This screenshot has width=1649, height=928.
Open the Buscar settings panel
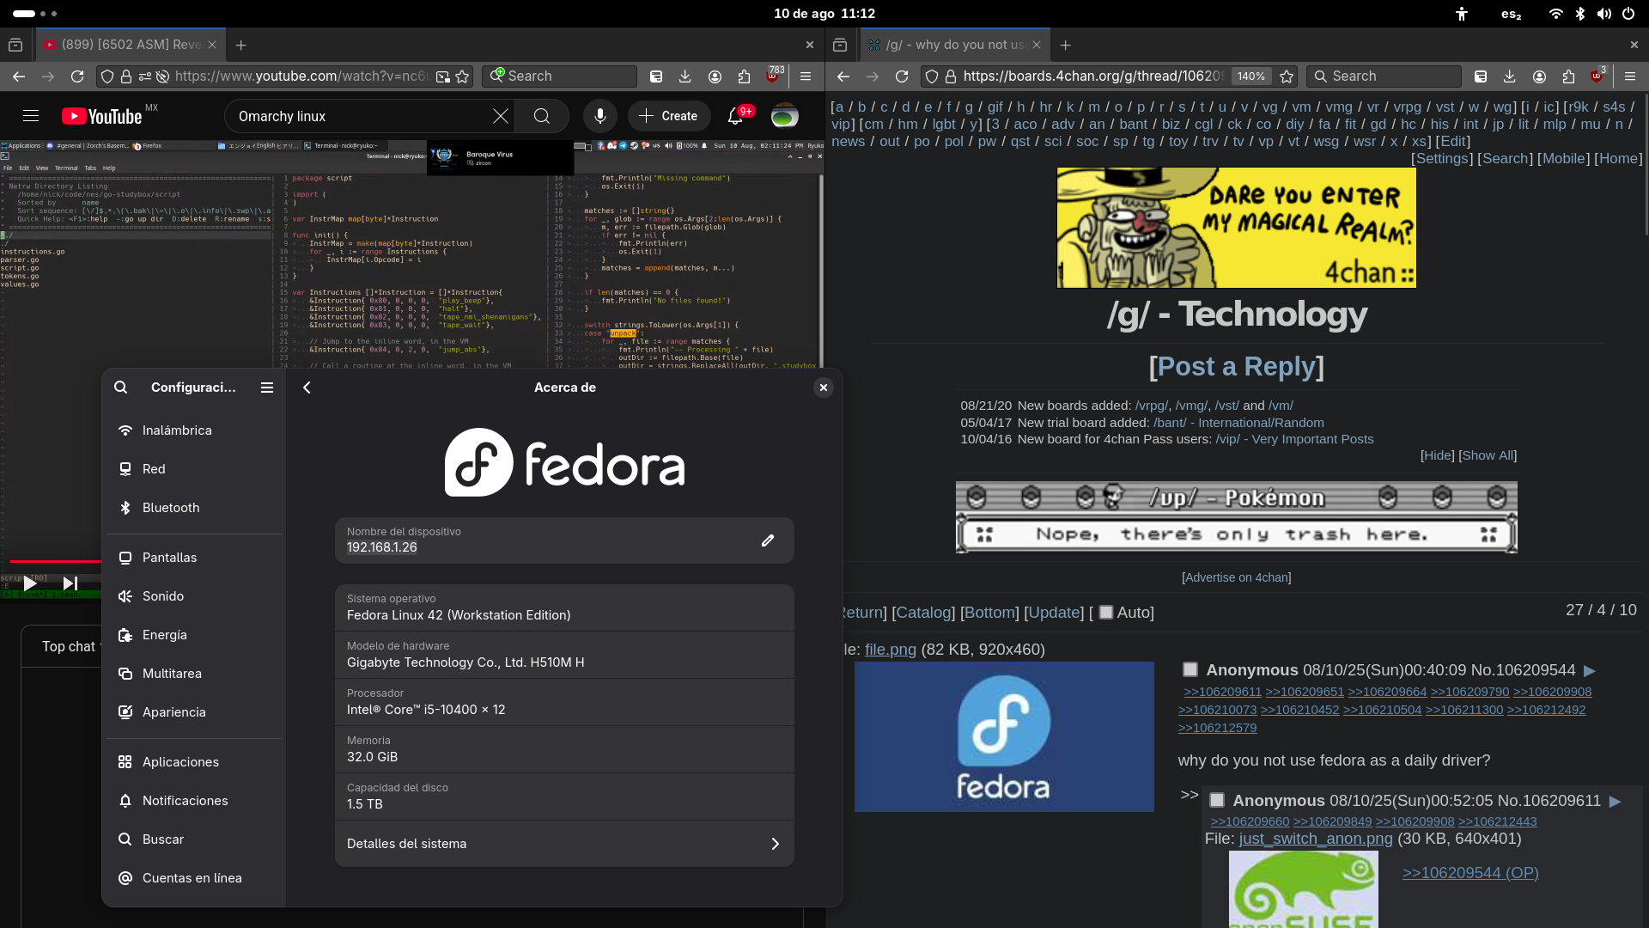tap(194, 839)
